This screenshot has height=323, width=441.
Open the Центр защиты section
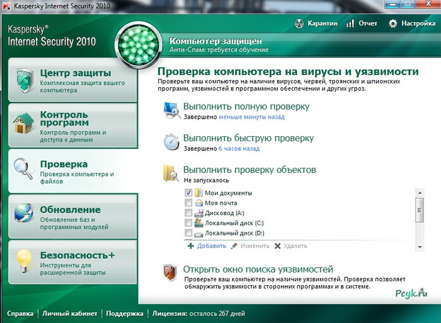click(73, 80)
